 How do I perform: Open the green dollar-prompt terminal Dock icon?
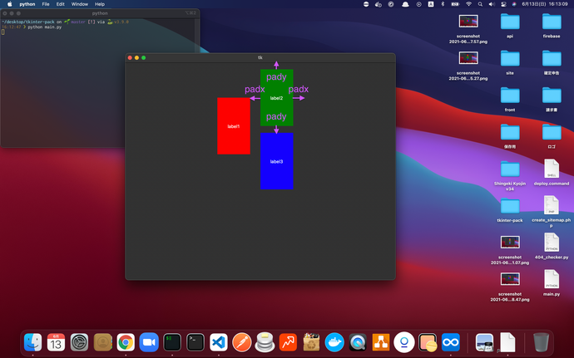pyautogui.click(x=172, y=343)
